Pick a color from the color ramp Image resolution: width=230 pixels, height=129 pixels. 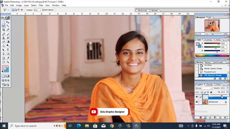[x=212, y=56]
